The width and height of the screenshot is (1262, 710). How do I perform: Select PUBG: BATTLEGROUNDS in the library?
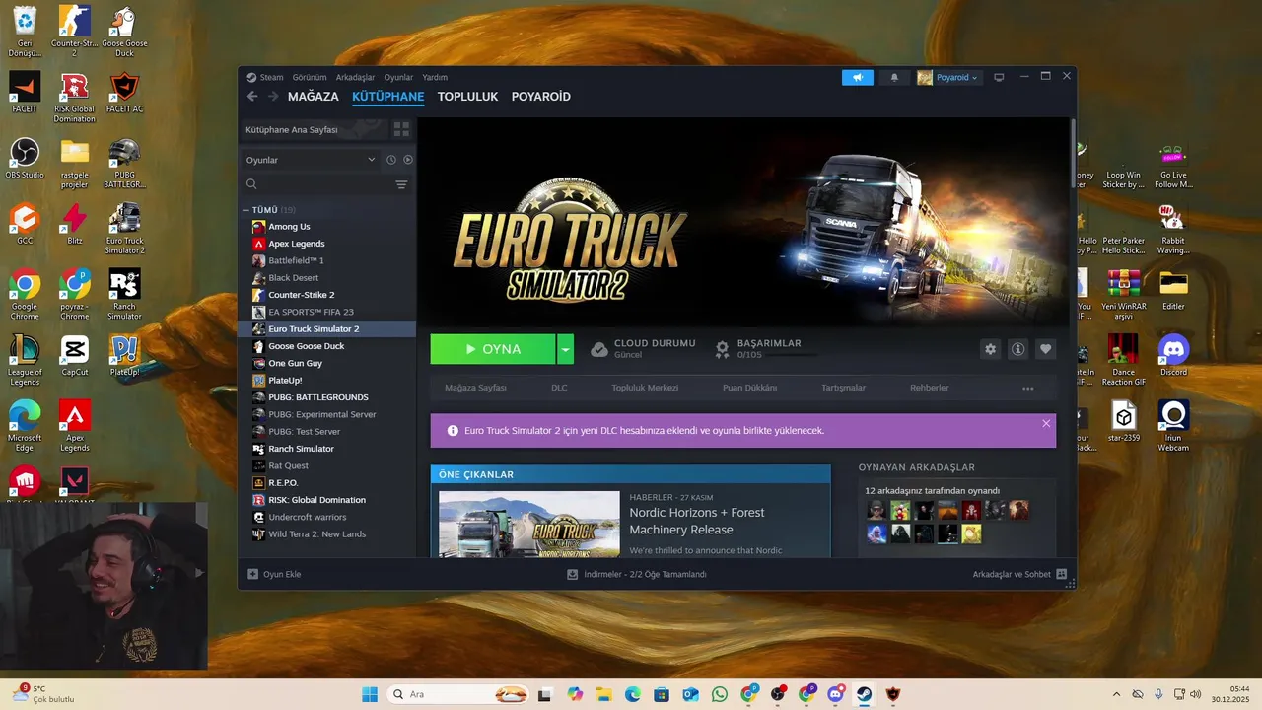[x=327, y=397]
